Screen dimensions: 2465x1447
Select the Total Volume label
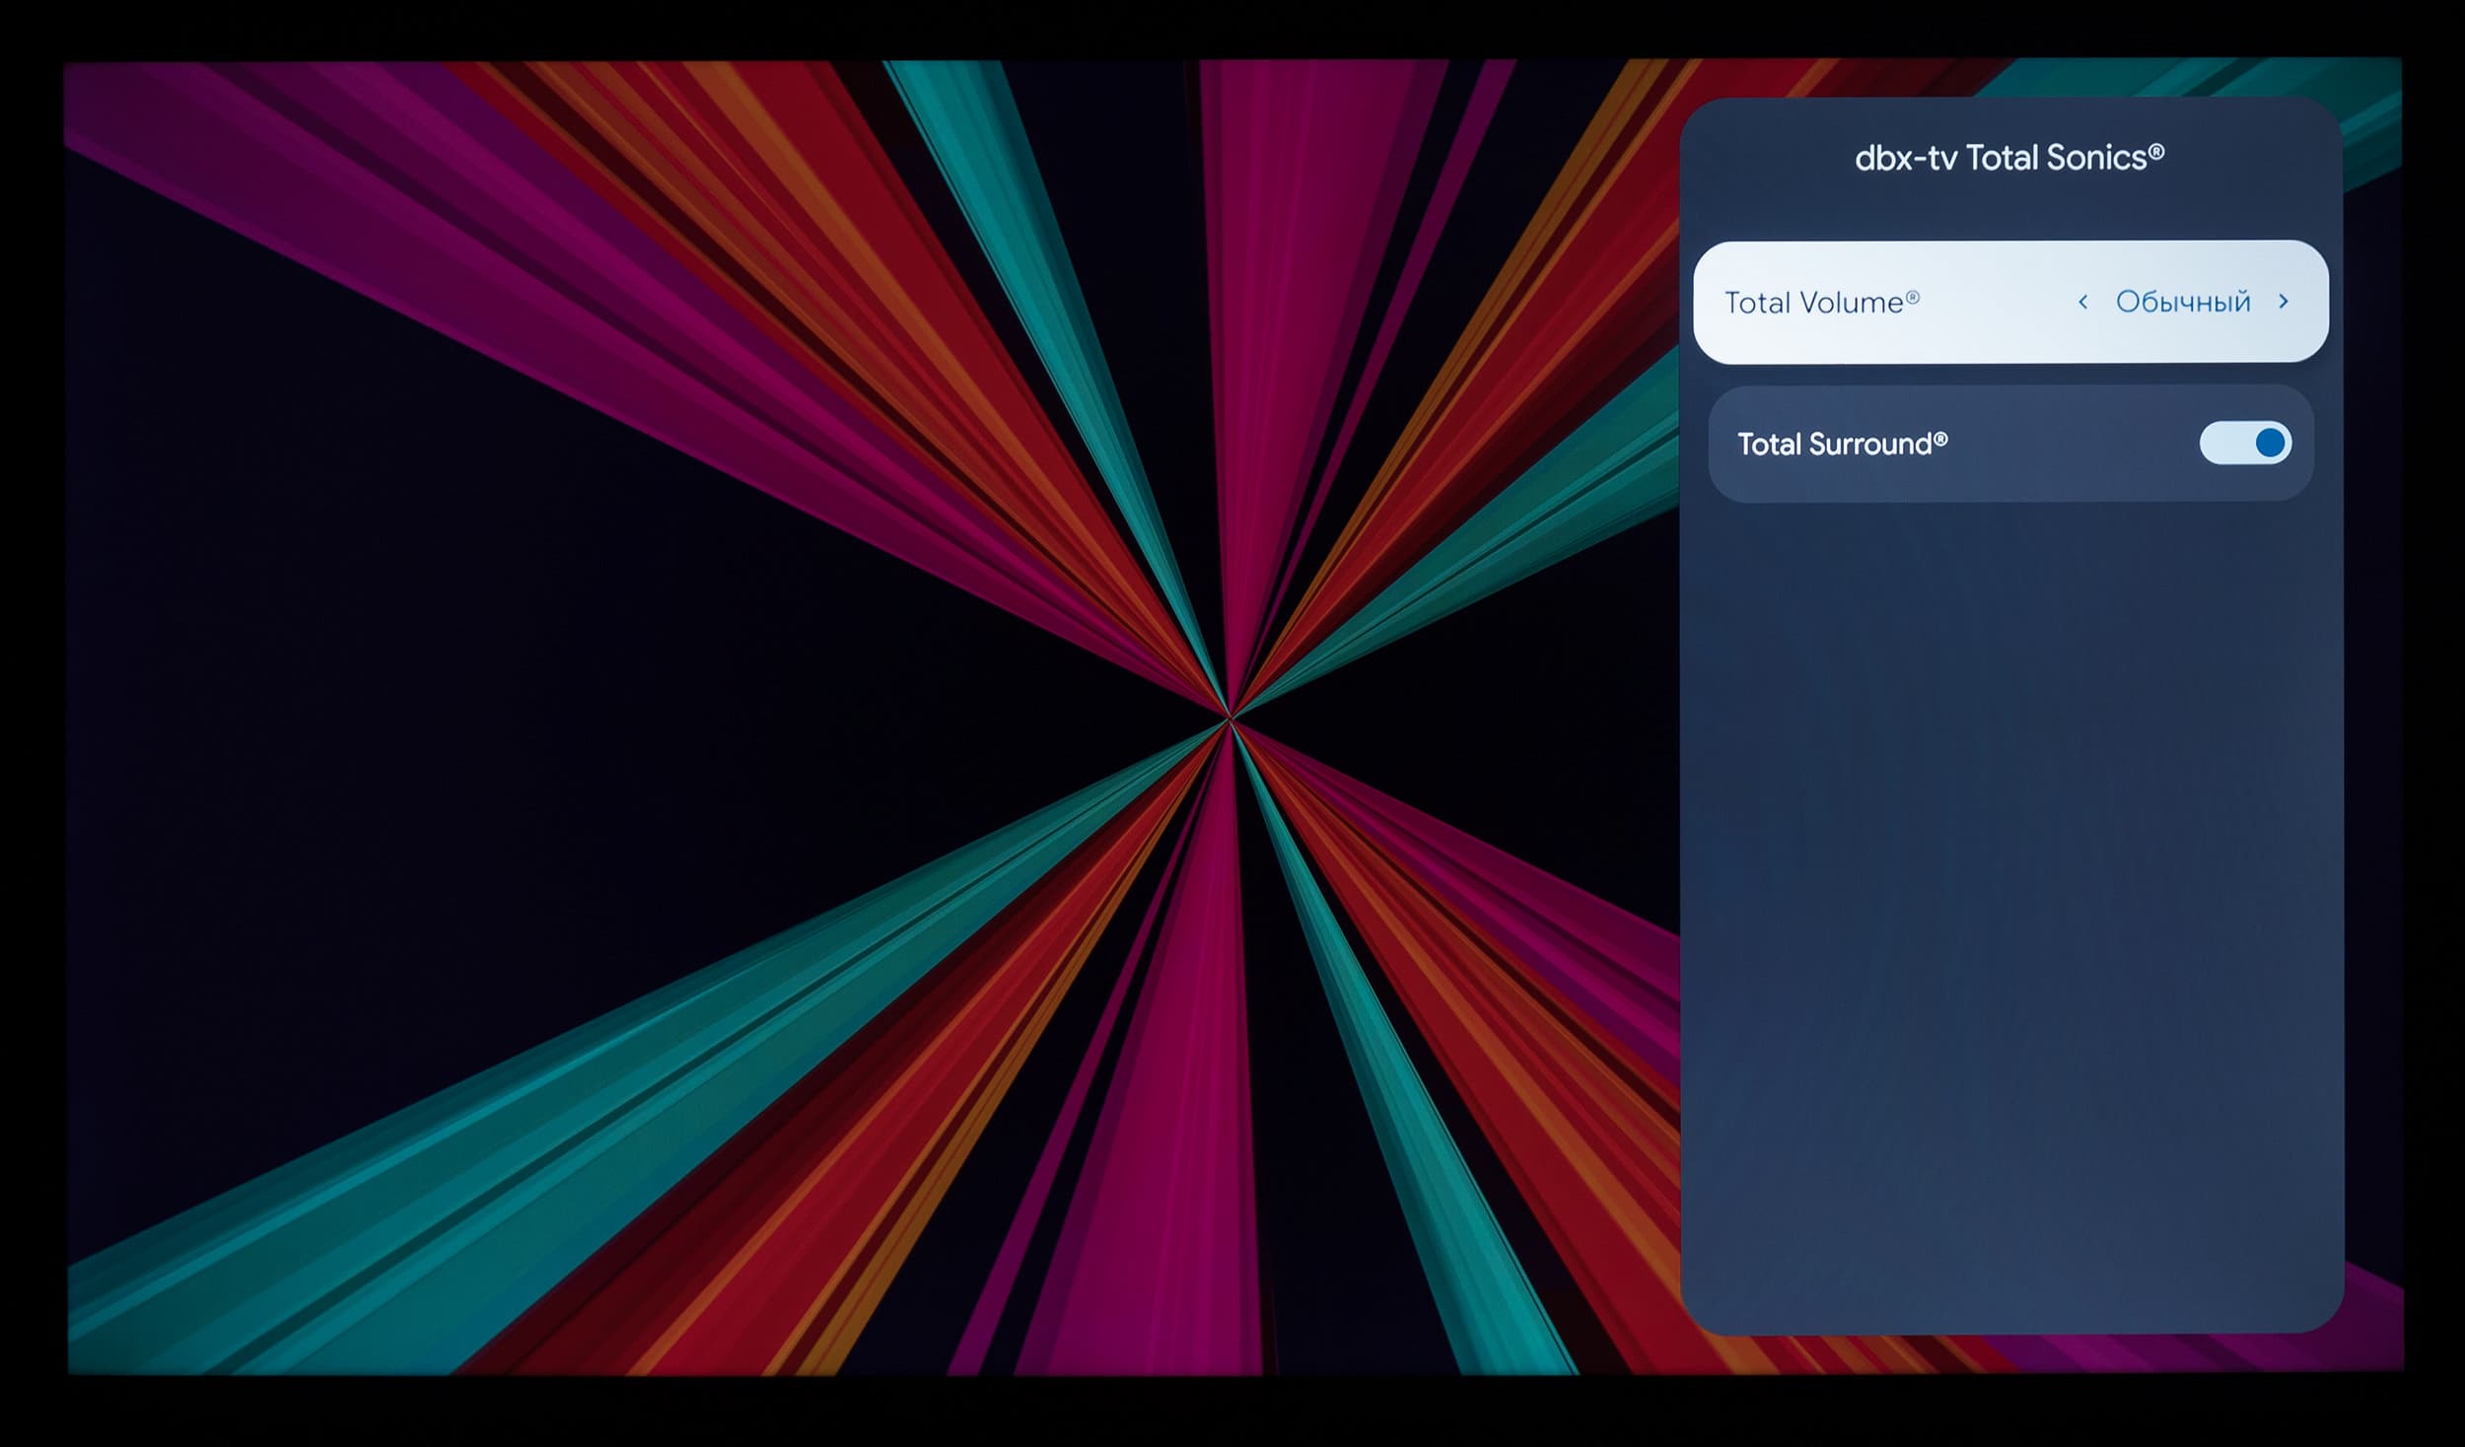1821,302
